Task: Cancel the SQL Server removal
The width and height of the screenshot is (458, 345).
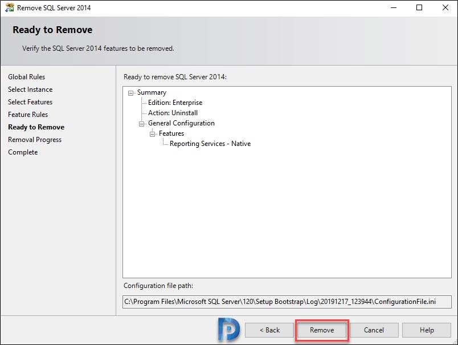Action: 374,330
